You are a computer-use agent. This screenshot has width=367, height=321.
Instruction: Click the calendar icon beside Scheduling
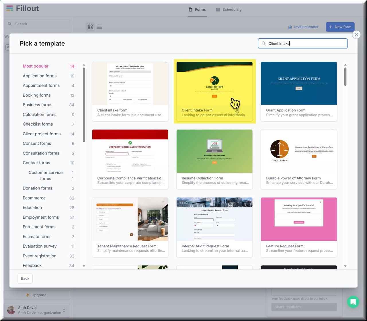point(218,9)
